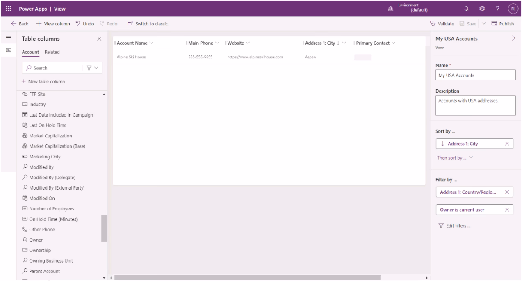
Task: Open Address 1: City column header menu
Action: 344,43
